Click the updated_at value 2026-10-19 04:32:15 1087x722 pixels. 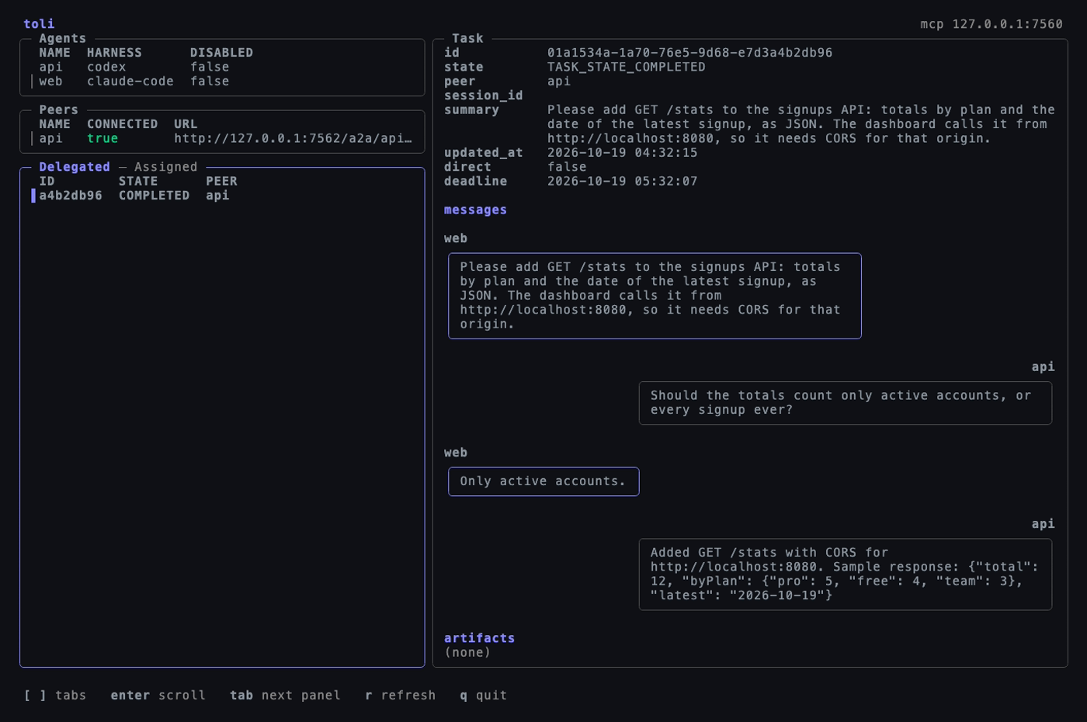[622, 153]
